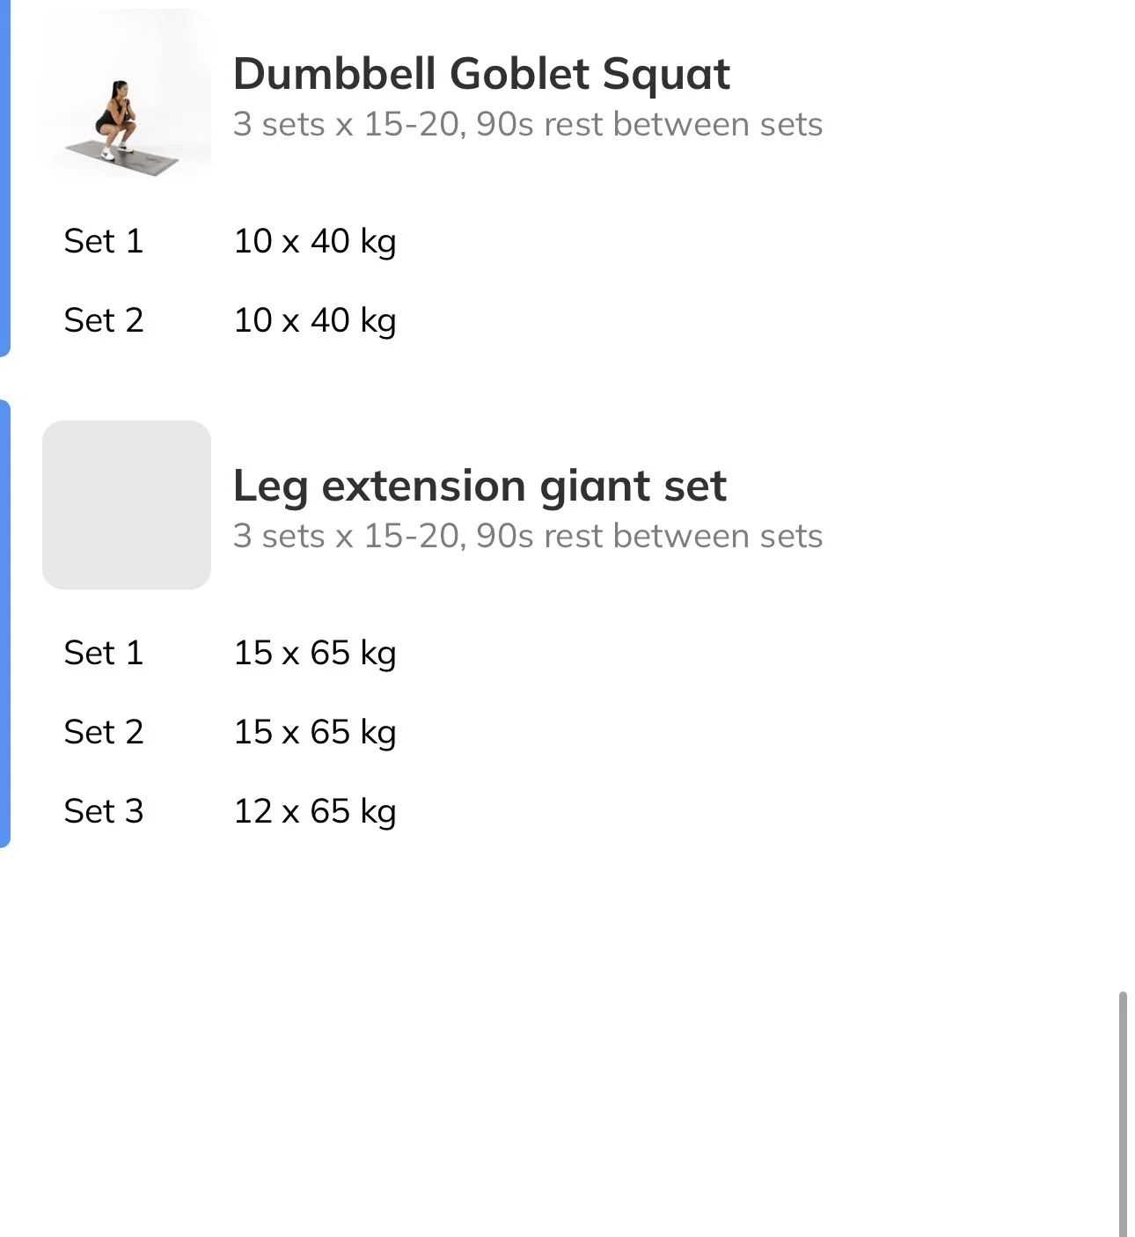This screenshot has height=1237, width=1135.
Task: Select the Leg extension giant set title
Action: pyautogui.click(x=480, y=486)
